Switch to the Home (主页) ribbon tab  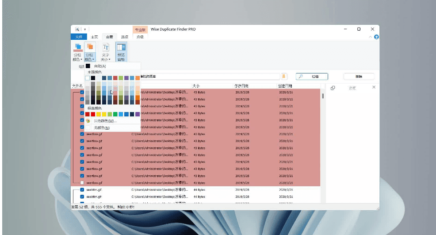click(x=94, y=37)
